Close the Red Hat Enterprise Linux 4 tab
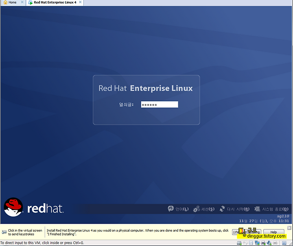The height and width of the screenshot is (246, 293). [x=80, y=2]
